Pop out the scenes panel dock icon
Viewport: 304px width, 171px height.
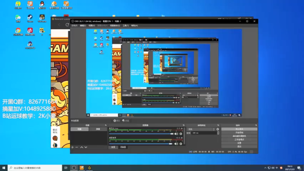pos(106,125)
